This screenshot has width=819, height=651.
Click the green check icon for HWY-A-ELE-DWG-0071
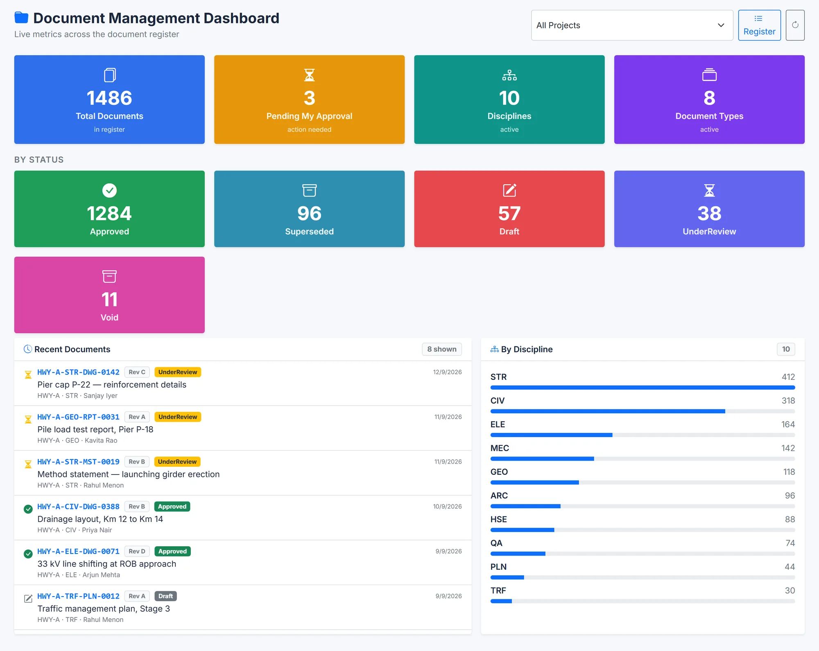click(28, 554)
